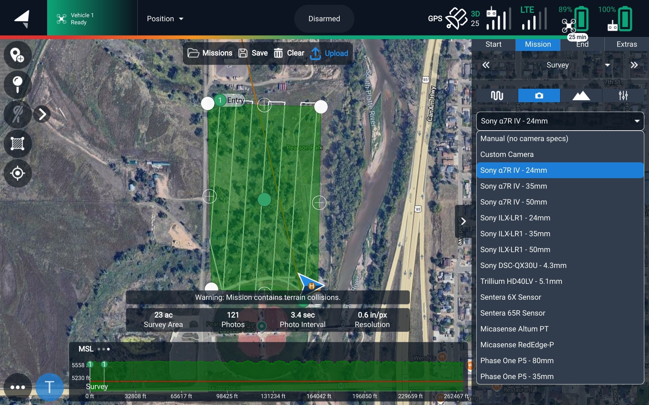This screenshot has width=649, height=405.
Task: Click Clear to remove the mission
Action: (289, 53)
